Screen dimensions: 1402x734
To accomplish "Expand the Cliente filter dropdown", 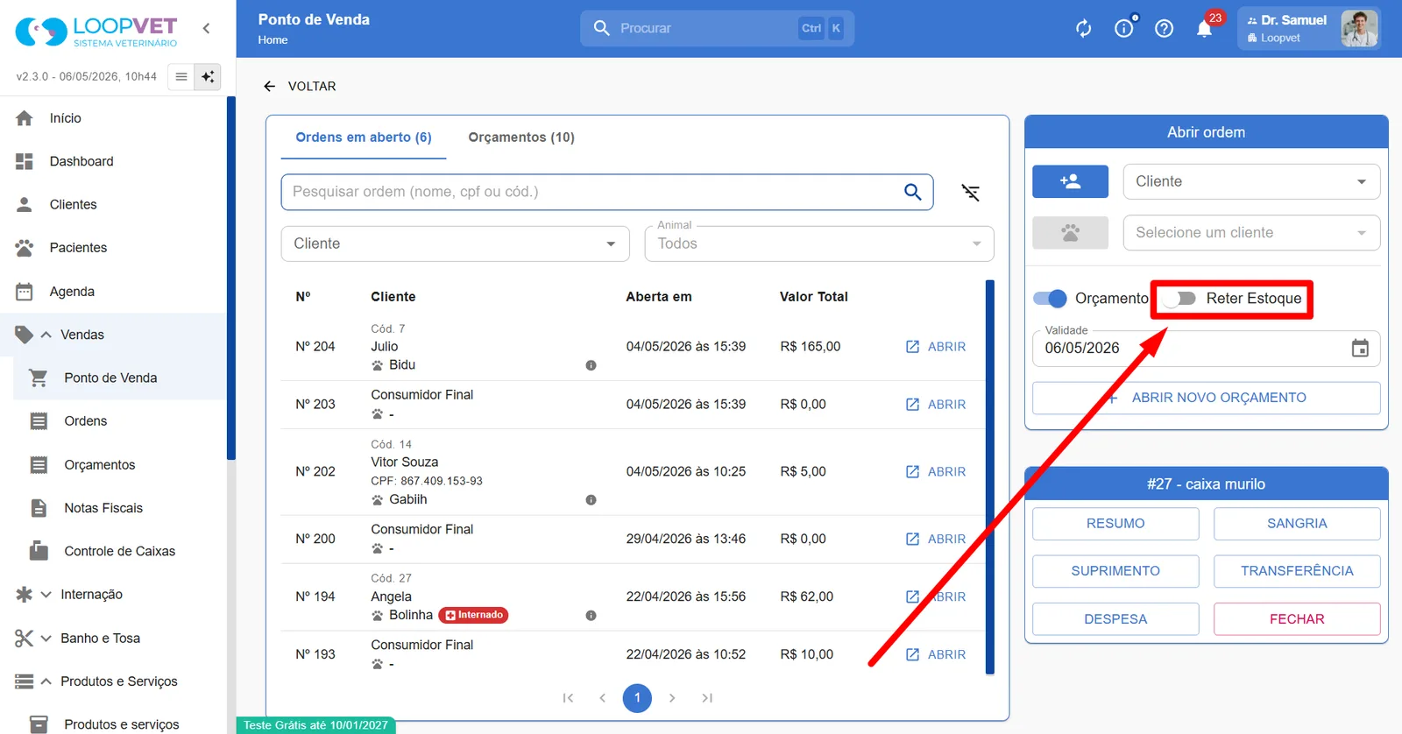I will pos(455,243).
